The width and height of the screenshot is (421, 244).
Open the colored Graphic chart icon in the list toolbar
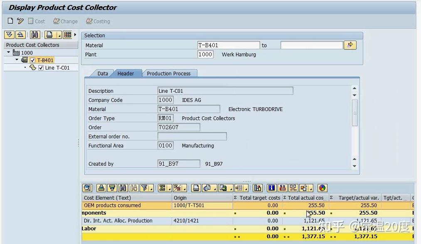[322, 188]
